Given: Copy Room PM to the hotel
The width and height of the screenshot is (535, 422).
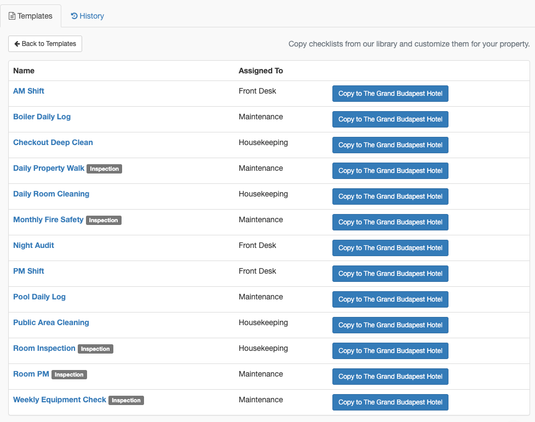Looking at the screenshot, I should coord(390,377).
